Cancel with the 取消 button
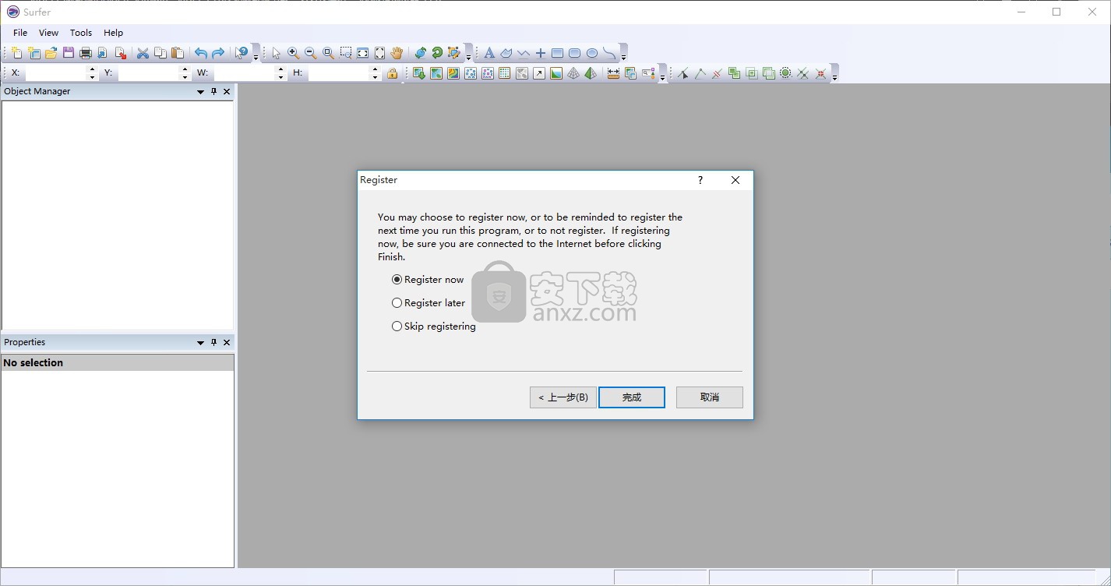 click(x=710, y=397)
